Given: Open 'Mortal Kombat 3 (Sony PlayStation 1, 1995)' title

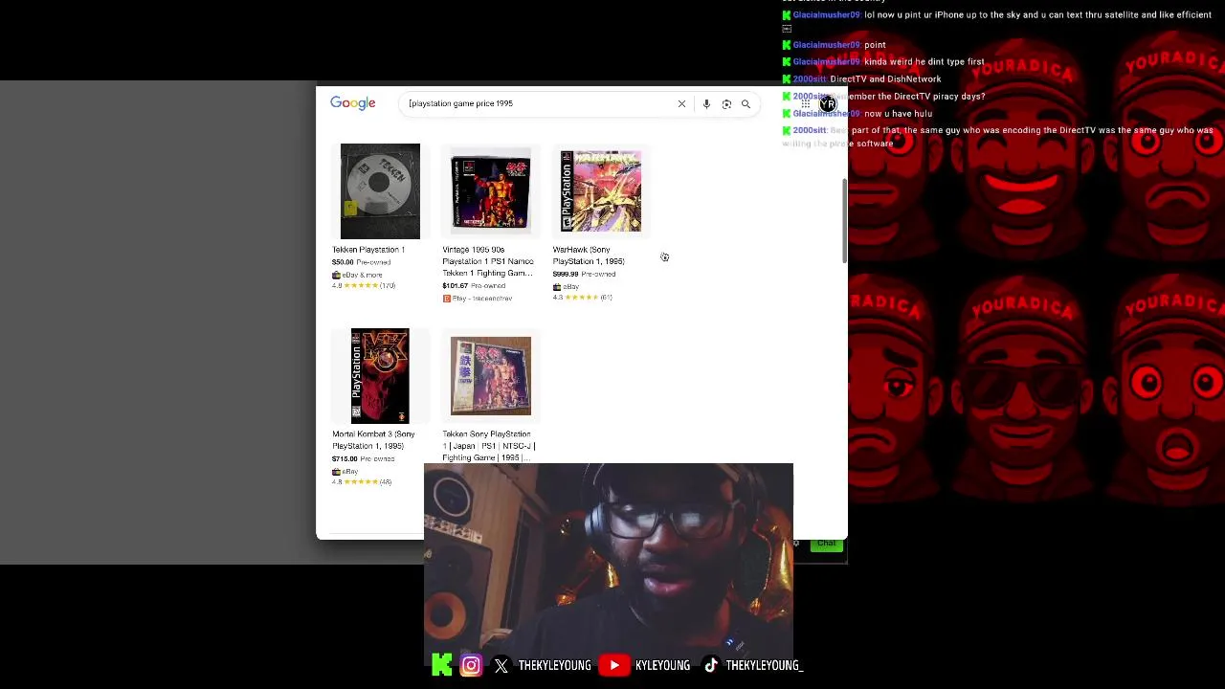Looking at the screenshot, I should pos(373,440).
